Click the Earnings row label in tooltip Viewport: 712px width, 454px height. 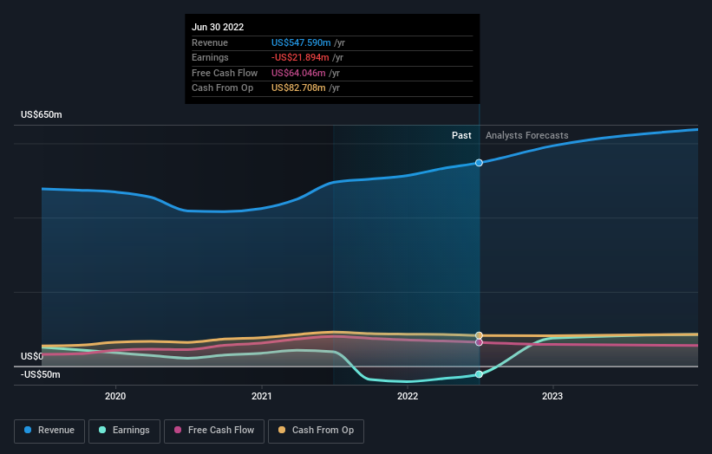pos(210,57)
